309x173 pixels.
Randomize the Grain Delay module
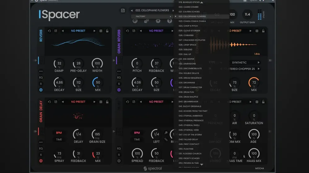click(101, 102)
